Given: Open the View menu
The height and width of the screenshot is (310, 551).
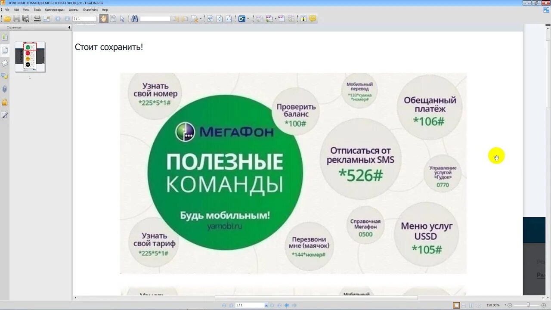Looking at the screenshot, I should point(26,9).
